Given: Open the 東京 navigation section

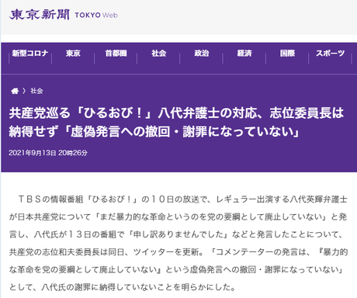Looking at the screenshot, I should click(73, 54).
